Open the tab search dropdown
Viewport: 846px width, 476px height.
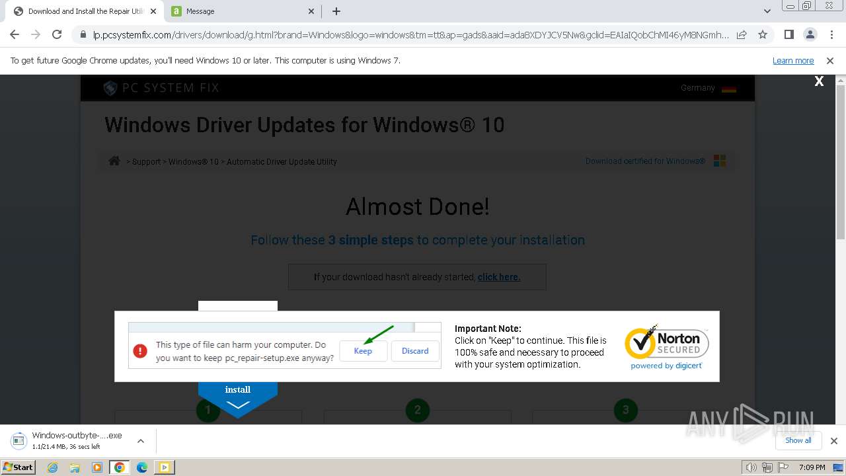tap(767, 11)
